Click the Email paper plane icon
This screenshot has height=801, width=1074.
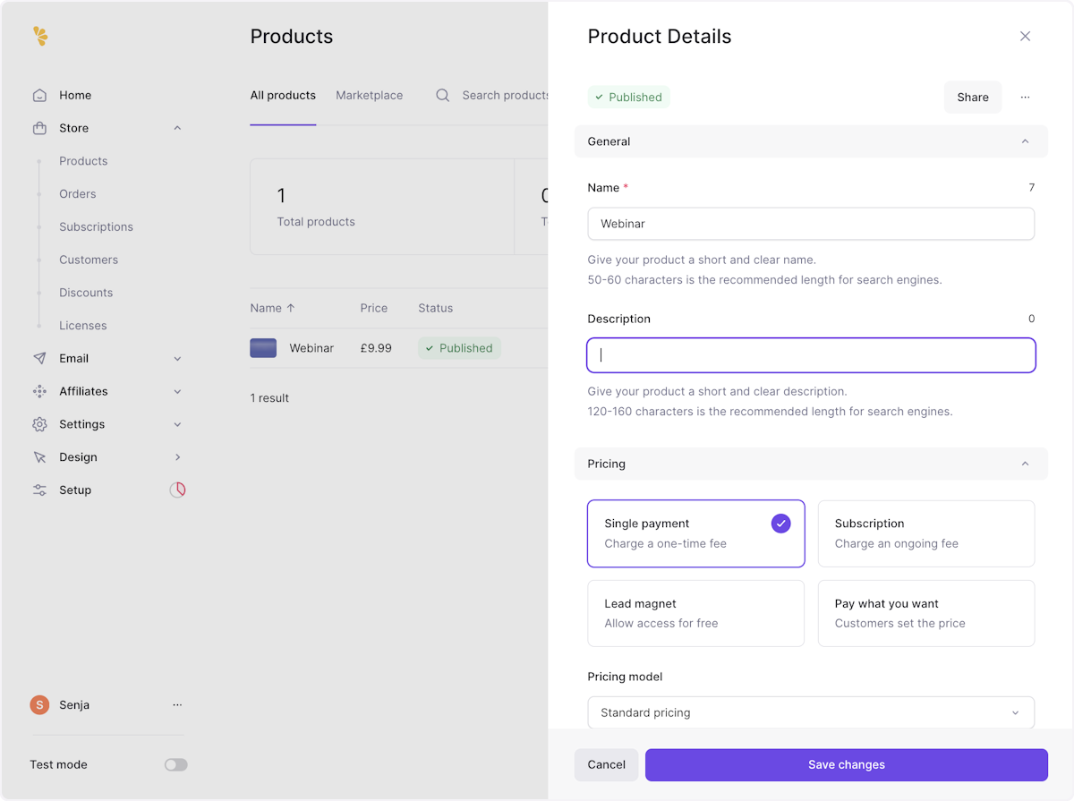tap(39, 358)
